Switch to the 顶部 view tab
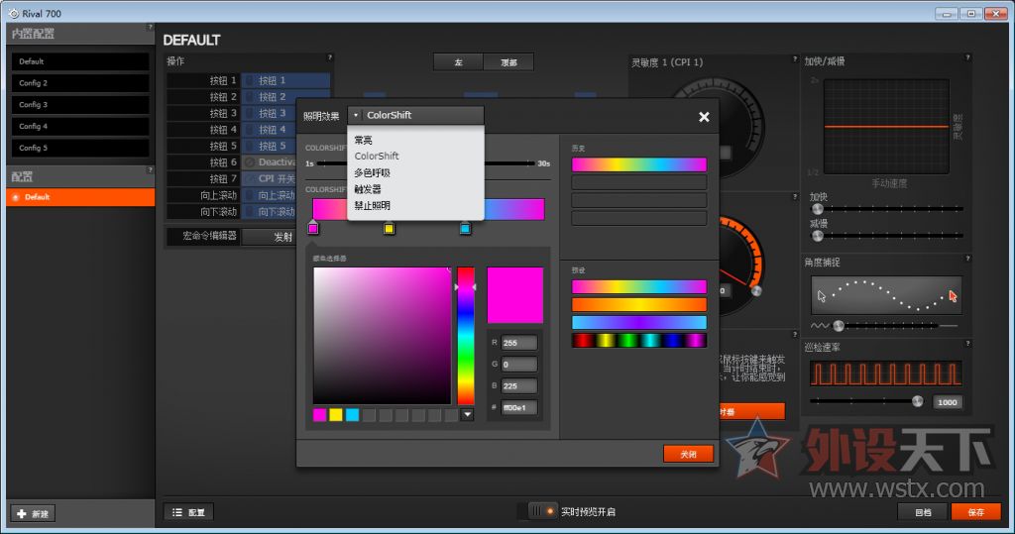 point(508,62)
